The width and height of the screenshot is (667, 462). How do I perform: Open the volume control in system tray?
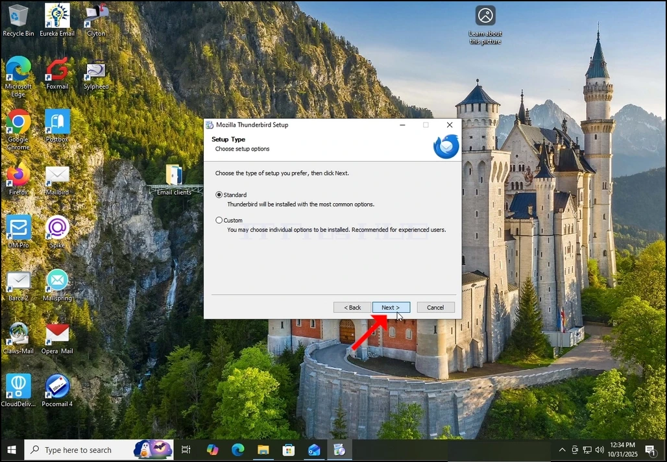pos(600,450)
